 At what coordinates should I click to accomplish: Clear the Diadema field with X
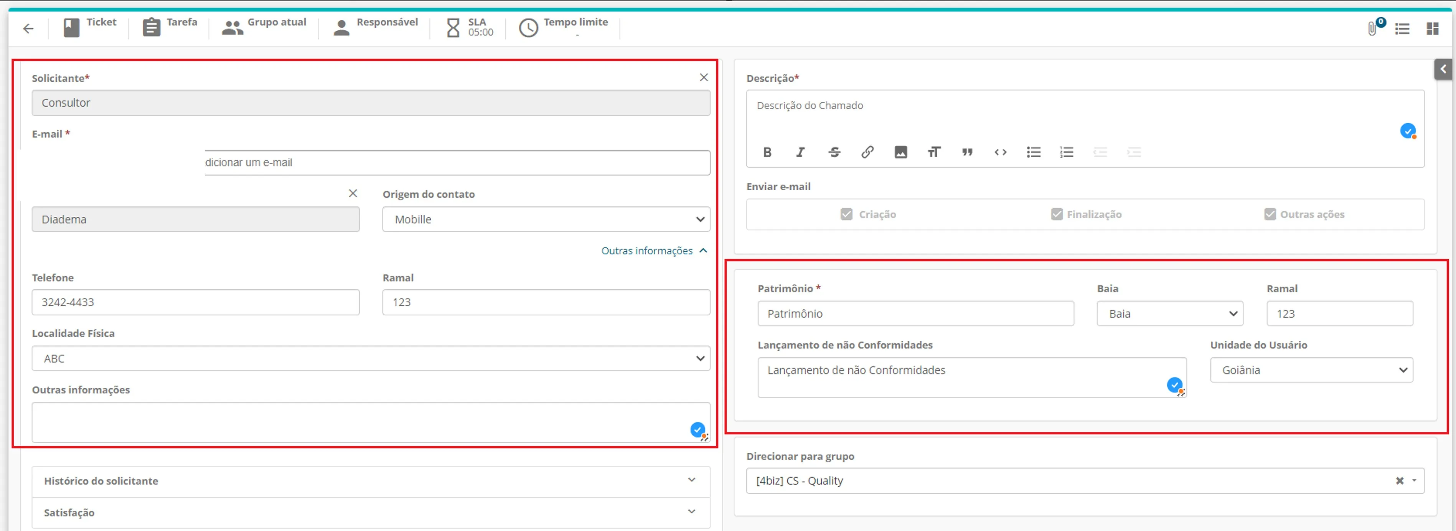click(353, 193)
